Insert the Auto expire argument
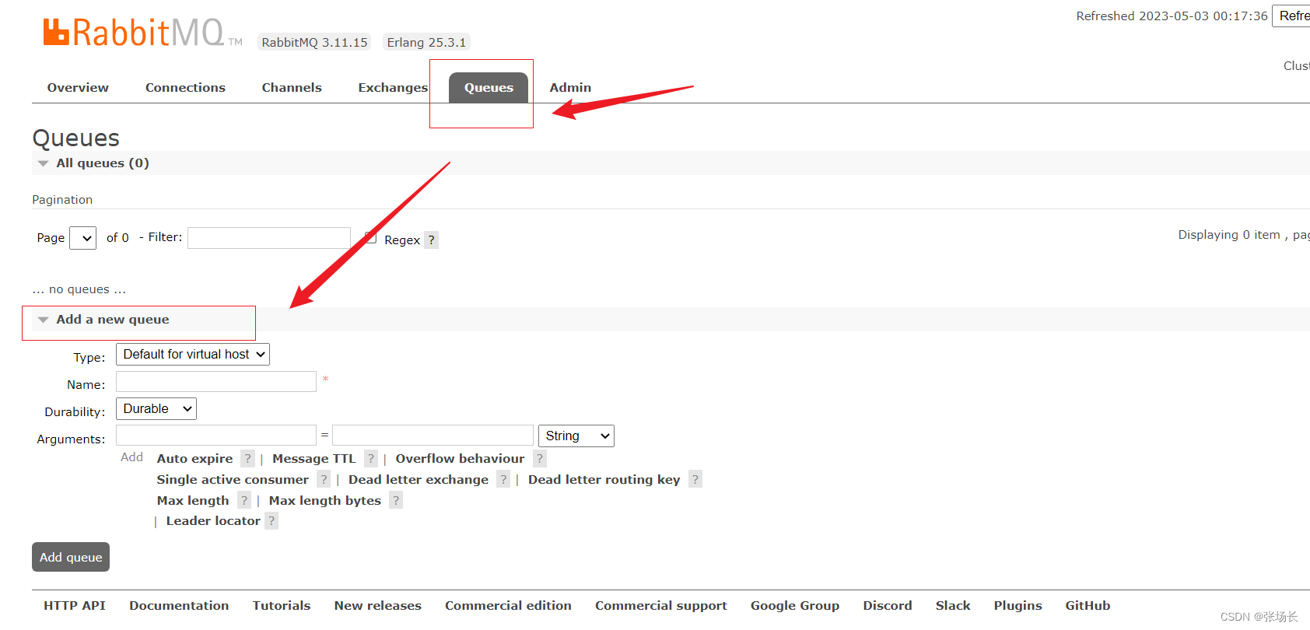1310x630 pixels. click(194, 459)
